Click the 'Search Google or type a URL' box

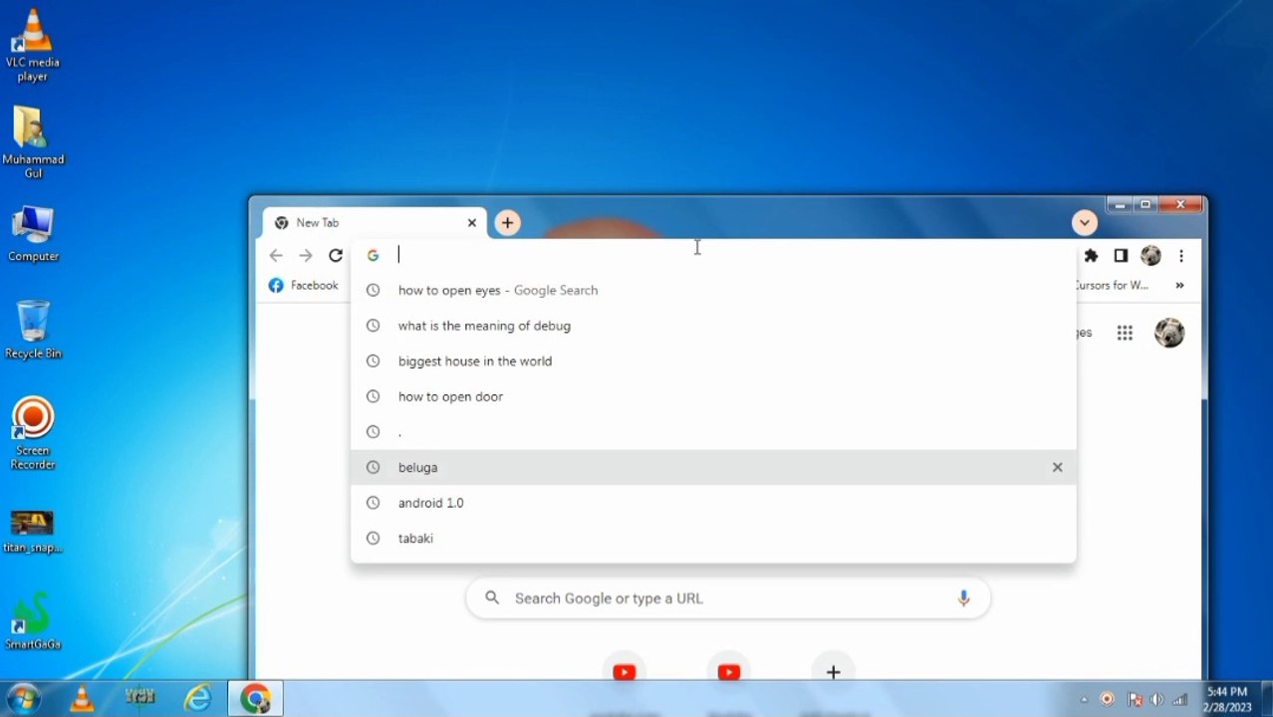pyautogui.click(x=728, y=598)
